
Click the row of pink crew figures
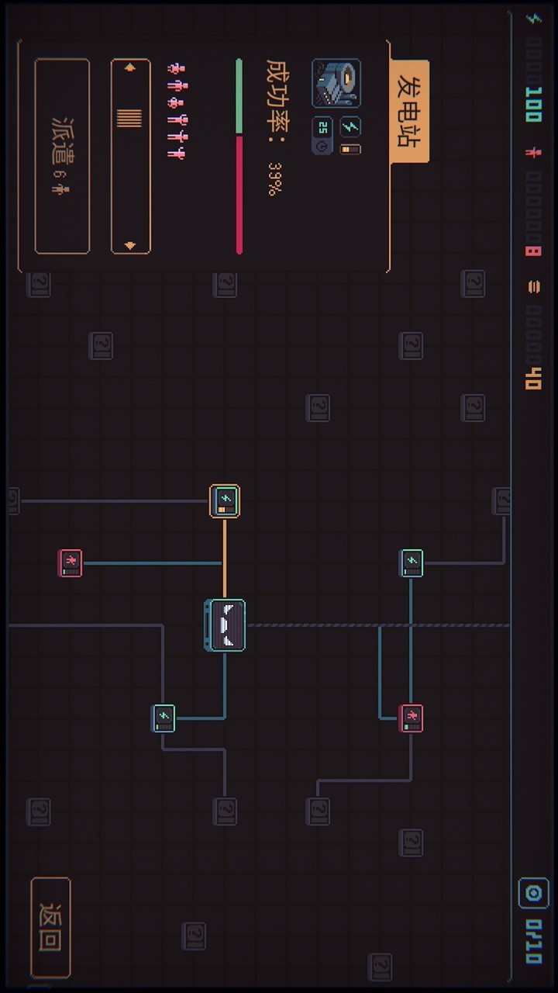(177, 111)
